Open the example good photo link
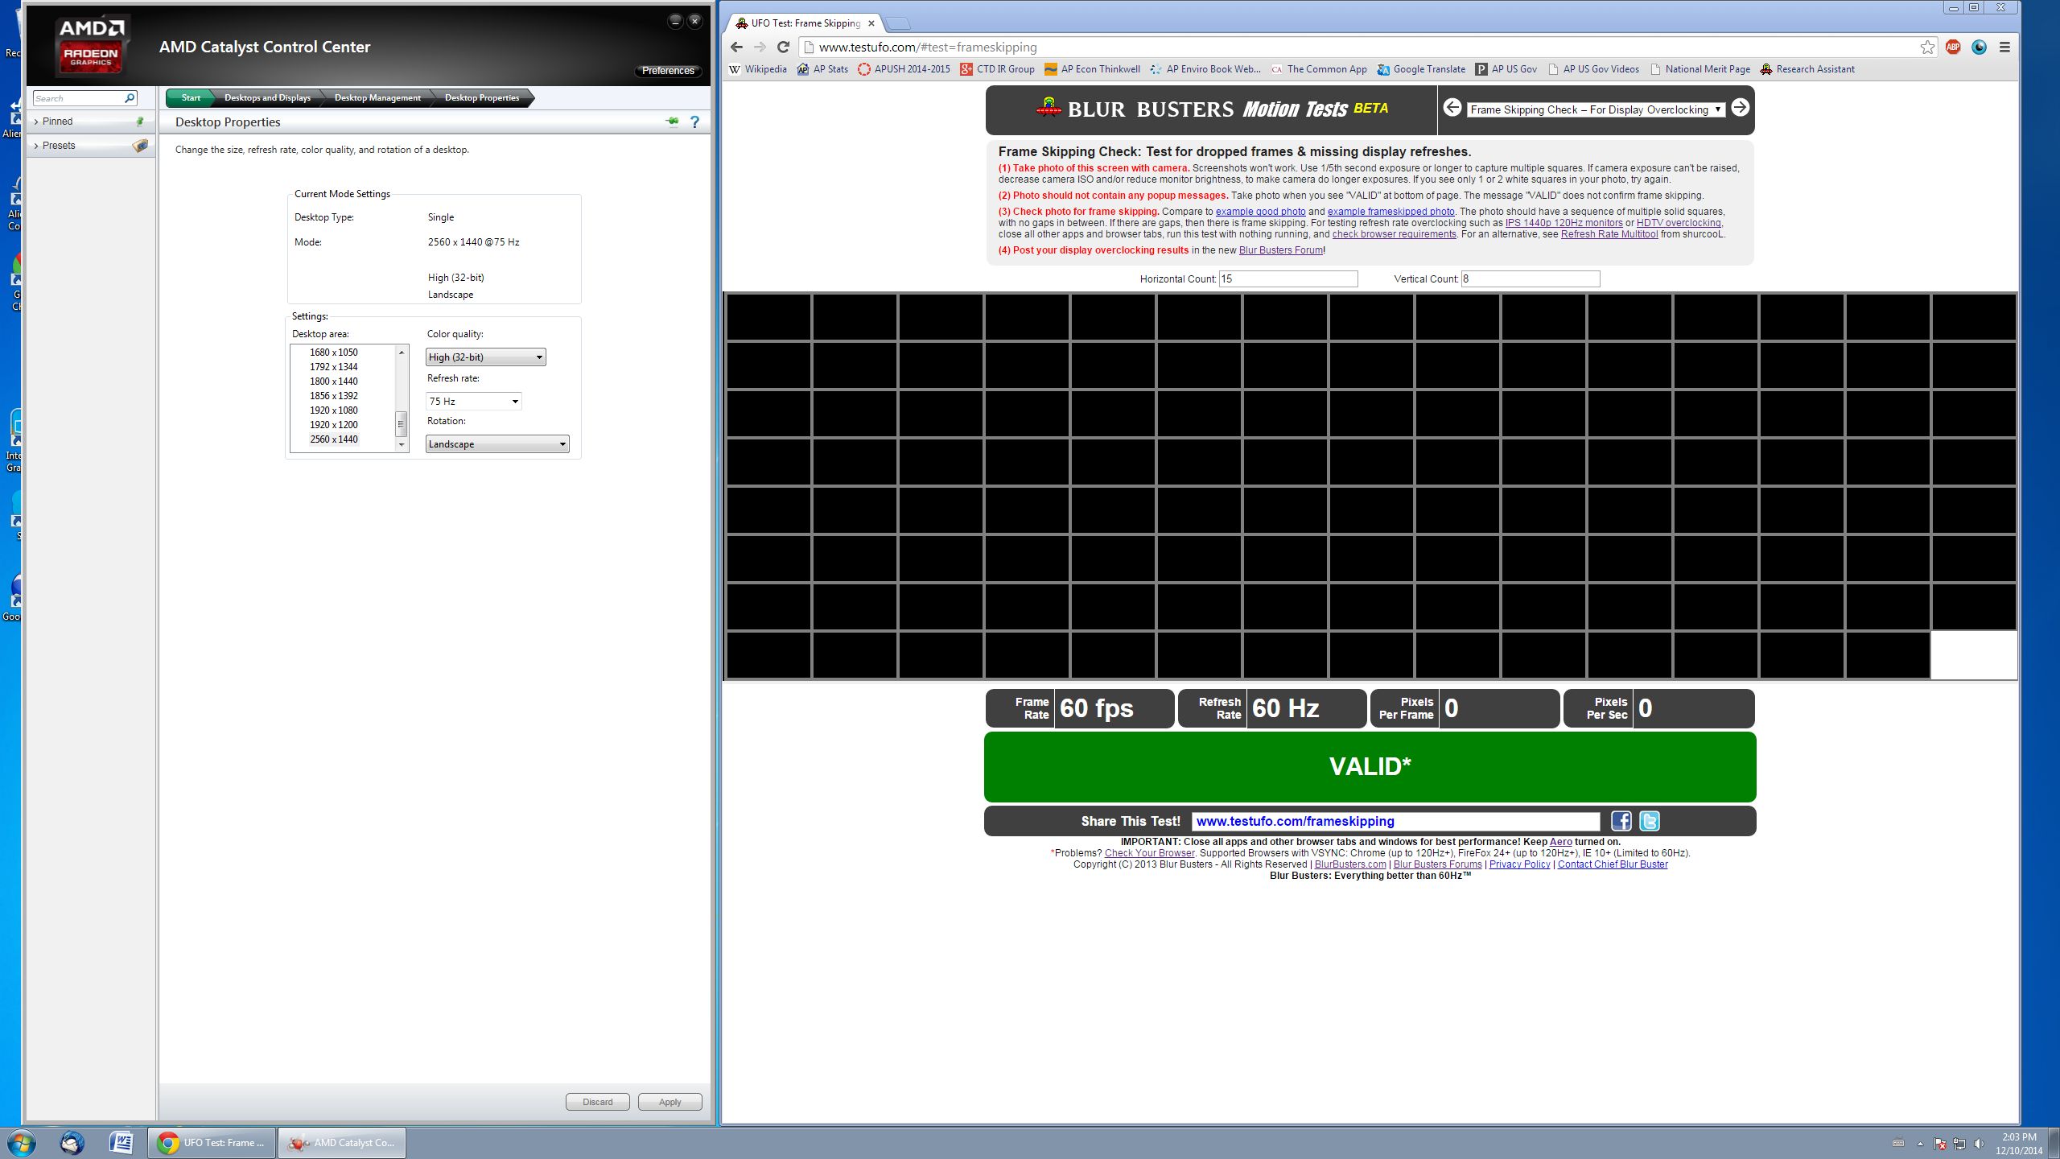This screenshot has height=1159, width=2060. (1260, 212)
